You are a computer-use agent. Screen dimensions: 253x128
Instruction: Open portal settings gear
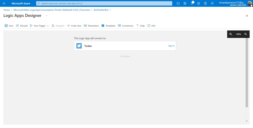(x=199, y=3)
